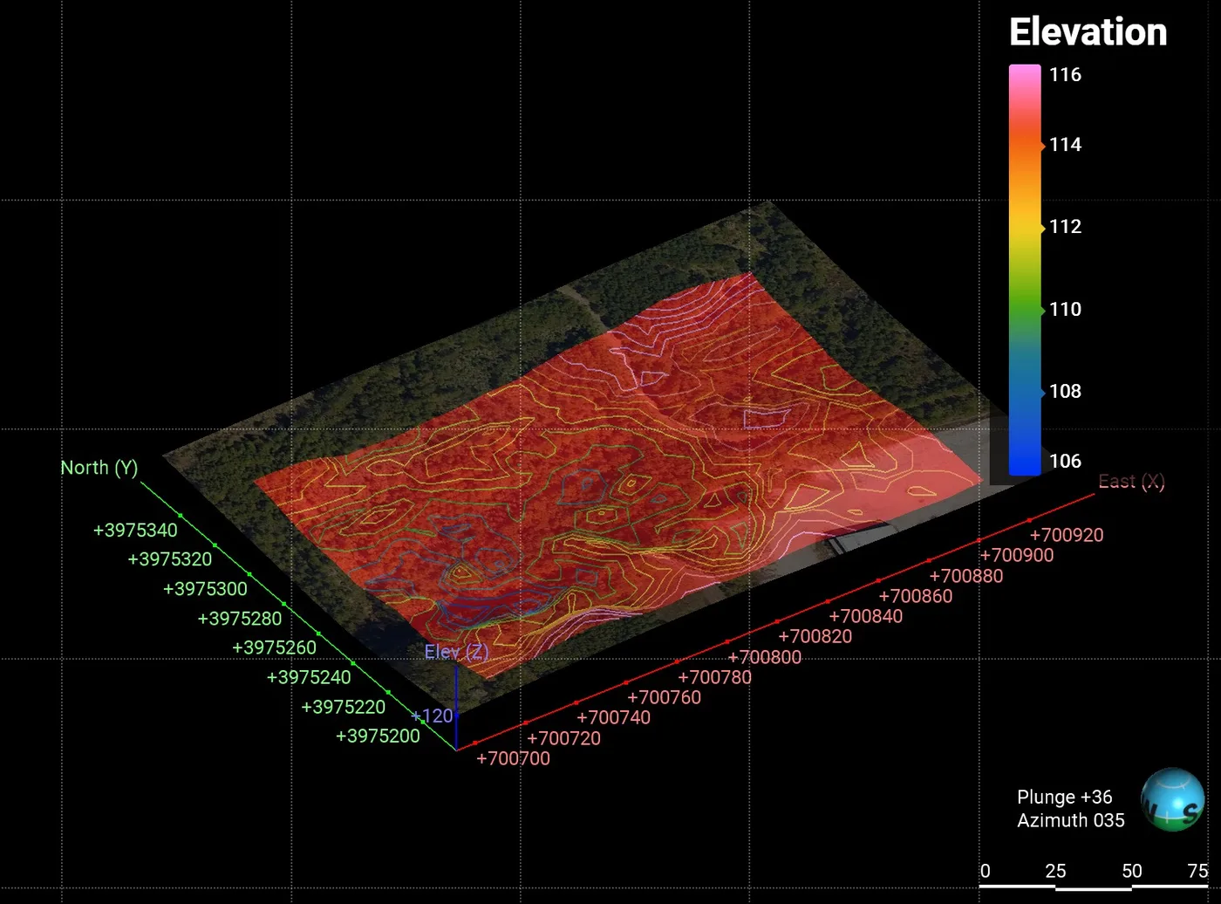
Task: Click the +700760 easting label
Action: point(664,698)
